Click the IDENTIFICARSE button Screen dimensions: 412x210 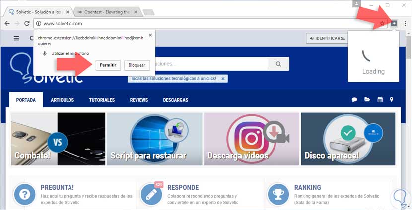click(x=327, y=38)
